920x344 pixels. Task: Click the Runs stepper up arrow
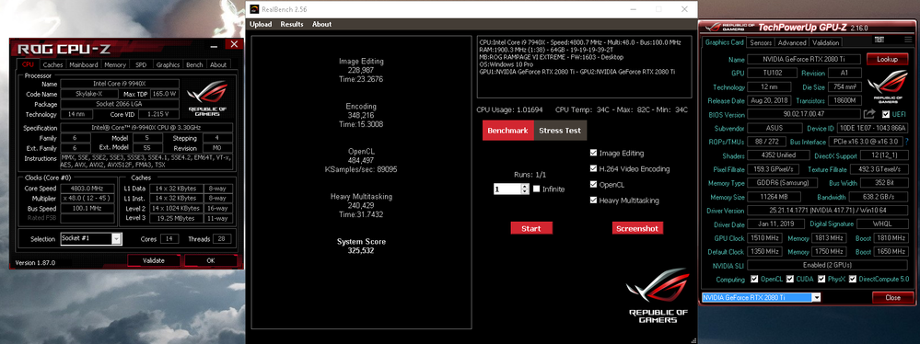click(525, 187)
